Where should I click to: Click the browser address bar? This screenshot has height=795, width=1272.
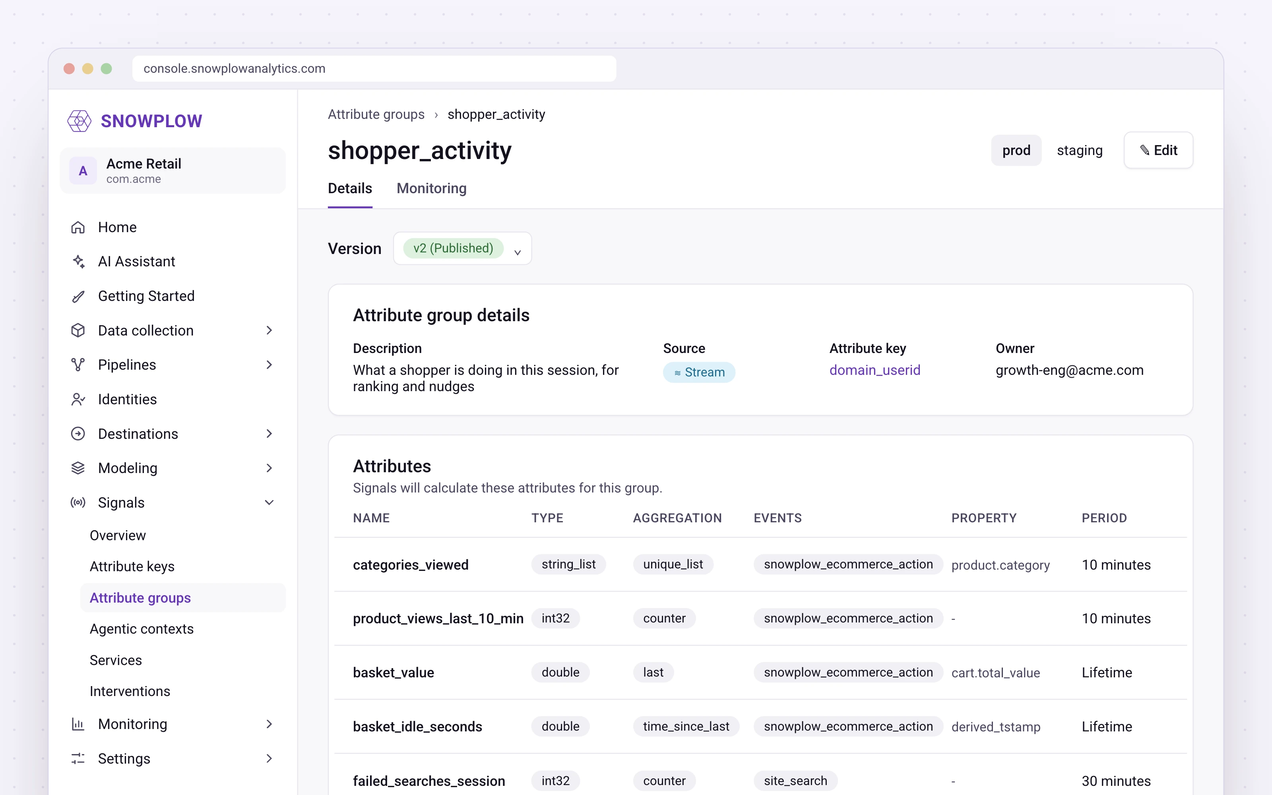(x=374, y=68)
